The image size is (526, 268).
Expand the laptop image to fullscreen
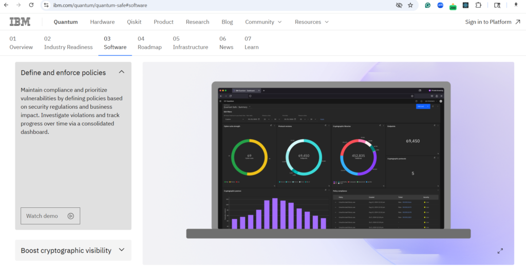click(500, 251)
